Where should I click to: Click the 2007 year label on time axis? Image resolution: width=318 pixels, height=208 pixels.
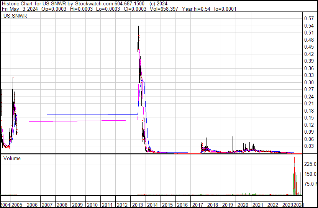pos(47,205)
